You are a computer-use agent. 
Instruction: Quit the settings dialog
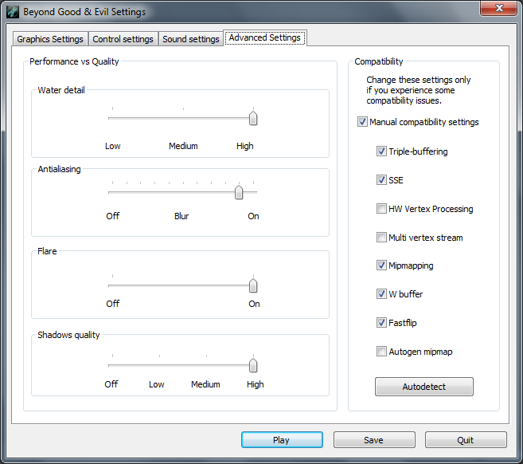click(x=466, y=440)
